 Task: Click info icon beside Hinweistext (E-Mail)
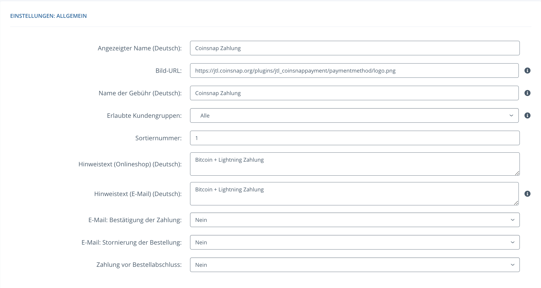[x=527, y=194]
